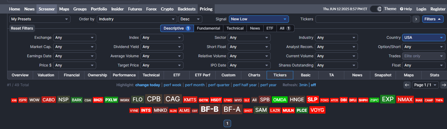Open the Portfolio menu item
The width and height of the screenshot is (447, 129).
(x=99, y=9)
